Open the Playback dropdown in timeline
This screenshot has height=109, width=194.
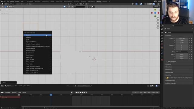[x=8, y=92]
